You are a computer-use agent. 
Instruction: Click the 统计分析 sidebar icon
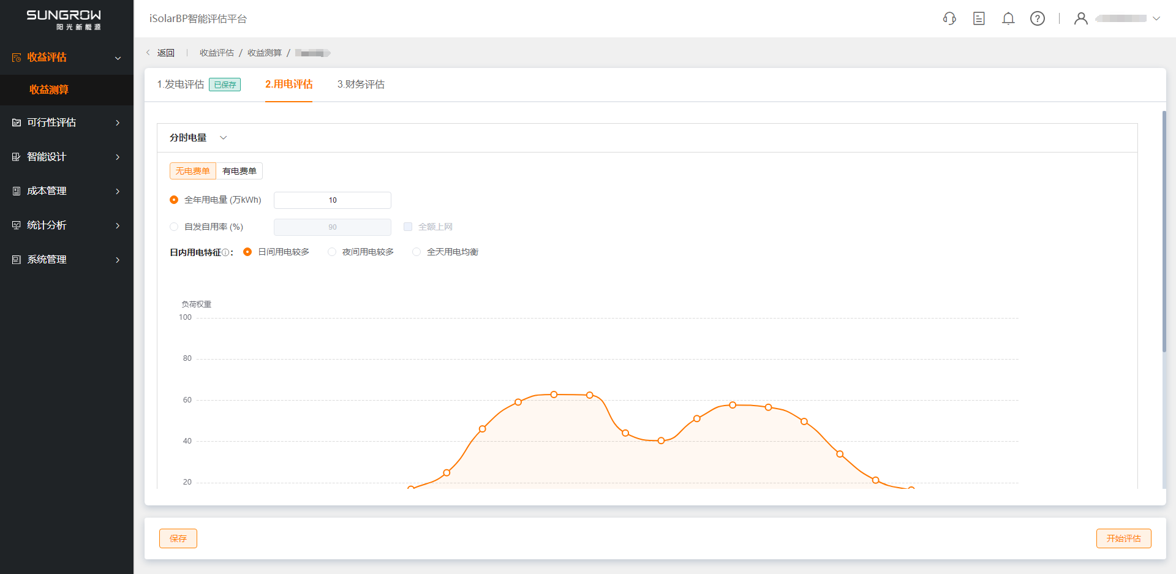pos(17,225)
